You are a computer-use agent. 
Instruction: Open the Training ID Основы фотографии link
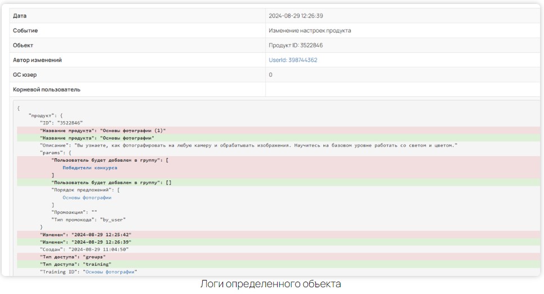pyautogui.click(x=110, y=271)
